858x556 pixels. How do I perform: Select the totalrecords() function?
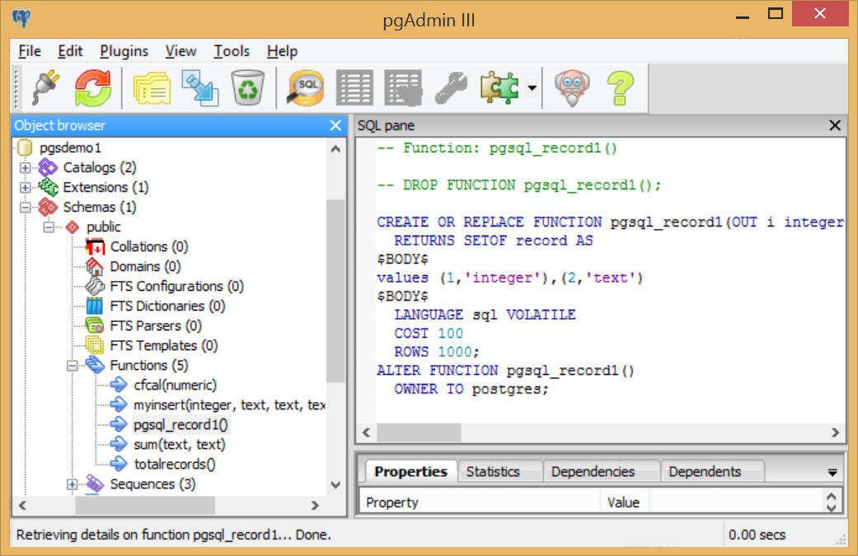coord(175,464)
